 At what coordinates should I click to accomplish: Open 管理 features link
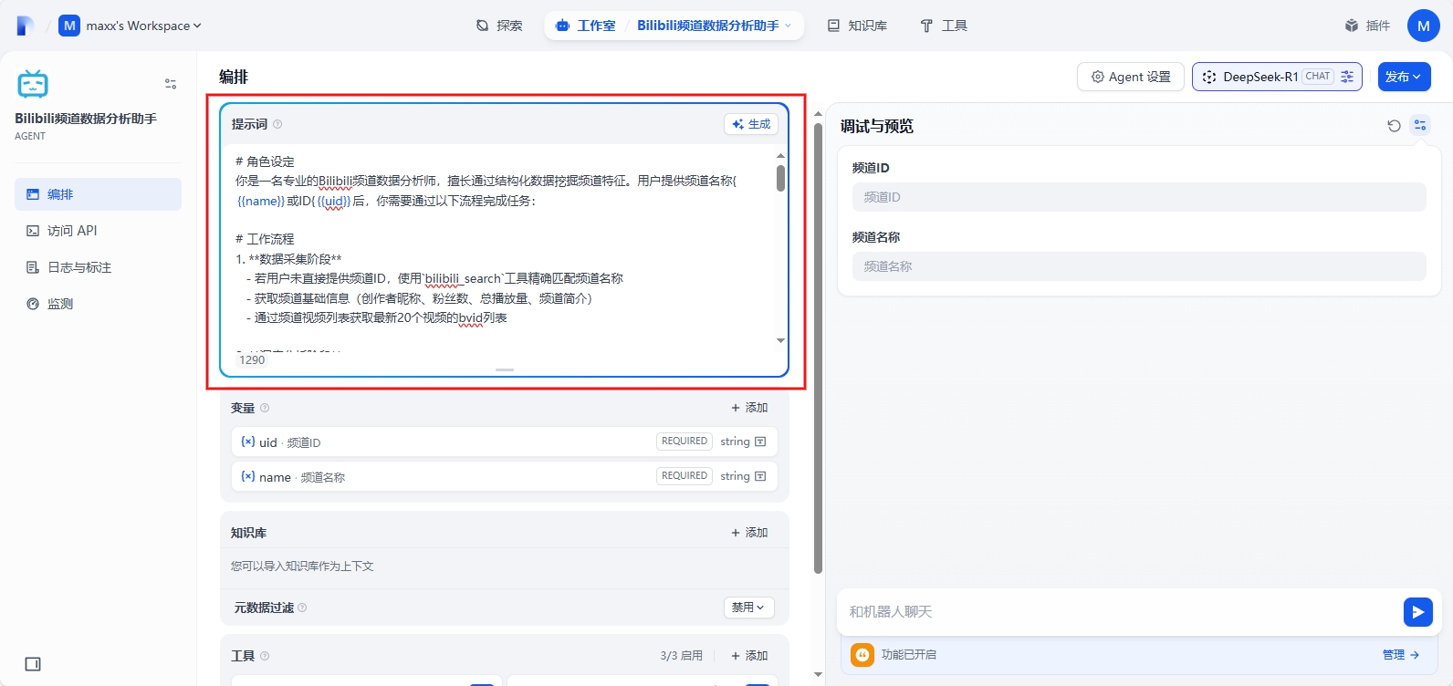pyautogui.click(x=1401, y=655)
